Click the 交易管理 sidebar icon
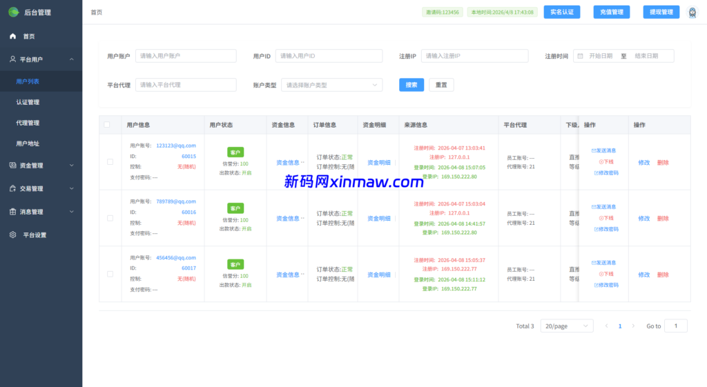 coord(12,188)
